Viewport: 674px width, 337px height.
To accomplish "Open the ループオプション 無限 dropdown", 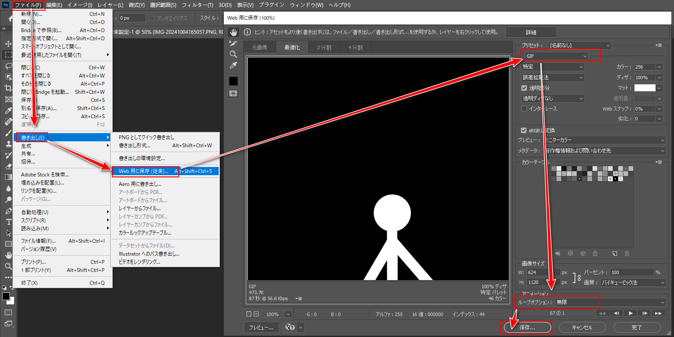I will (610, 302).
